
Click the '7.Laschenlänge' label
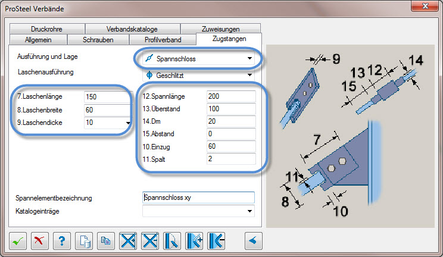(x=39, y=96)
